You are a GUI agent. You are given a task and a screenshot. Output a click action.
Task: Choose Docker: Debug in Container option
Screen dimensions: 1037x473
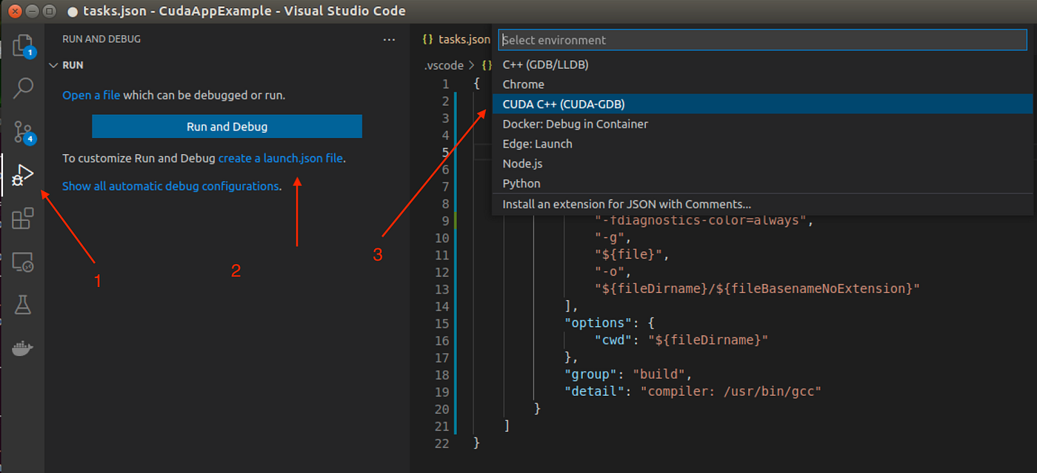575,124
